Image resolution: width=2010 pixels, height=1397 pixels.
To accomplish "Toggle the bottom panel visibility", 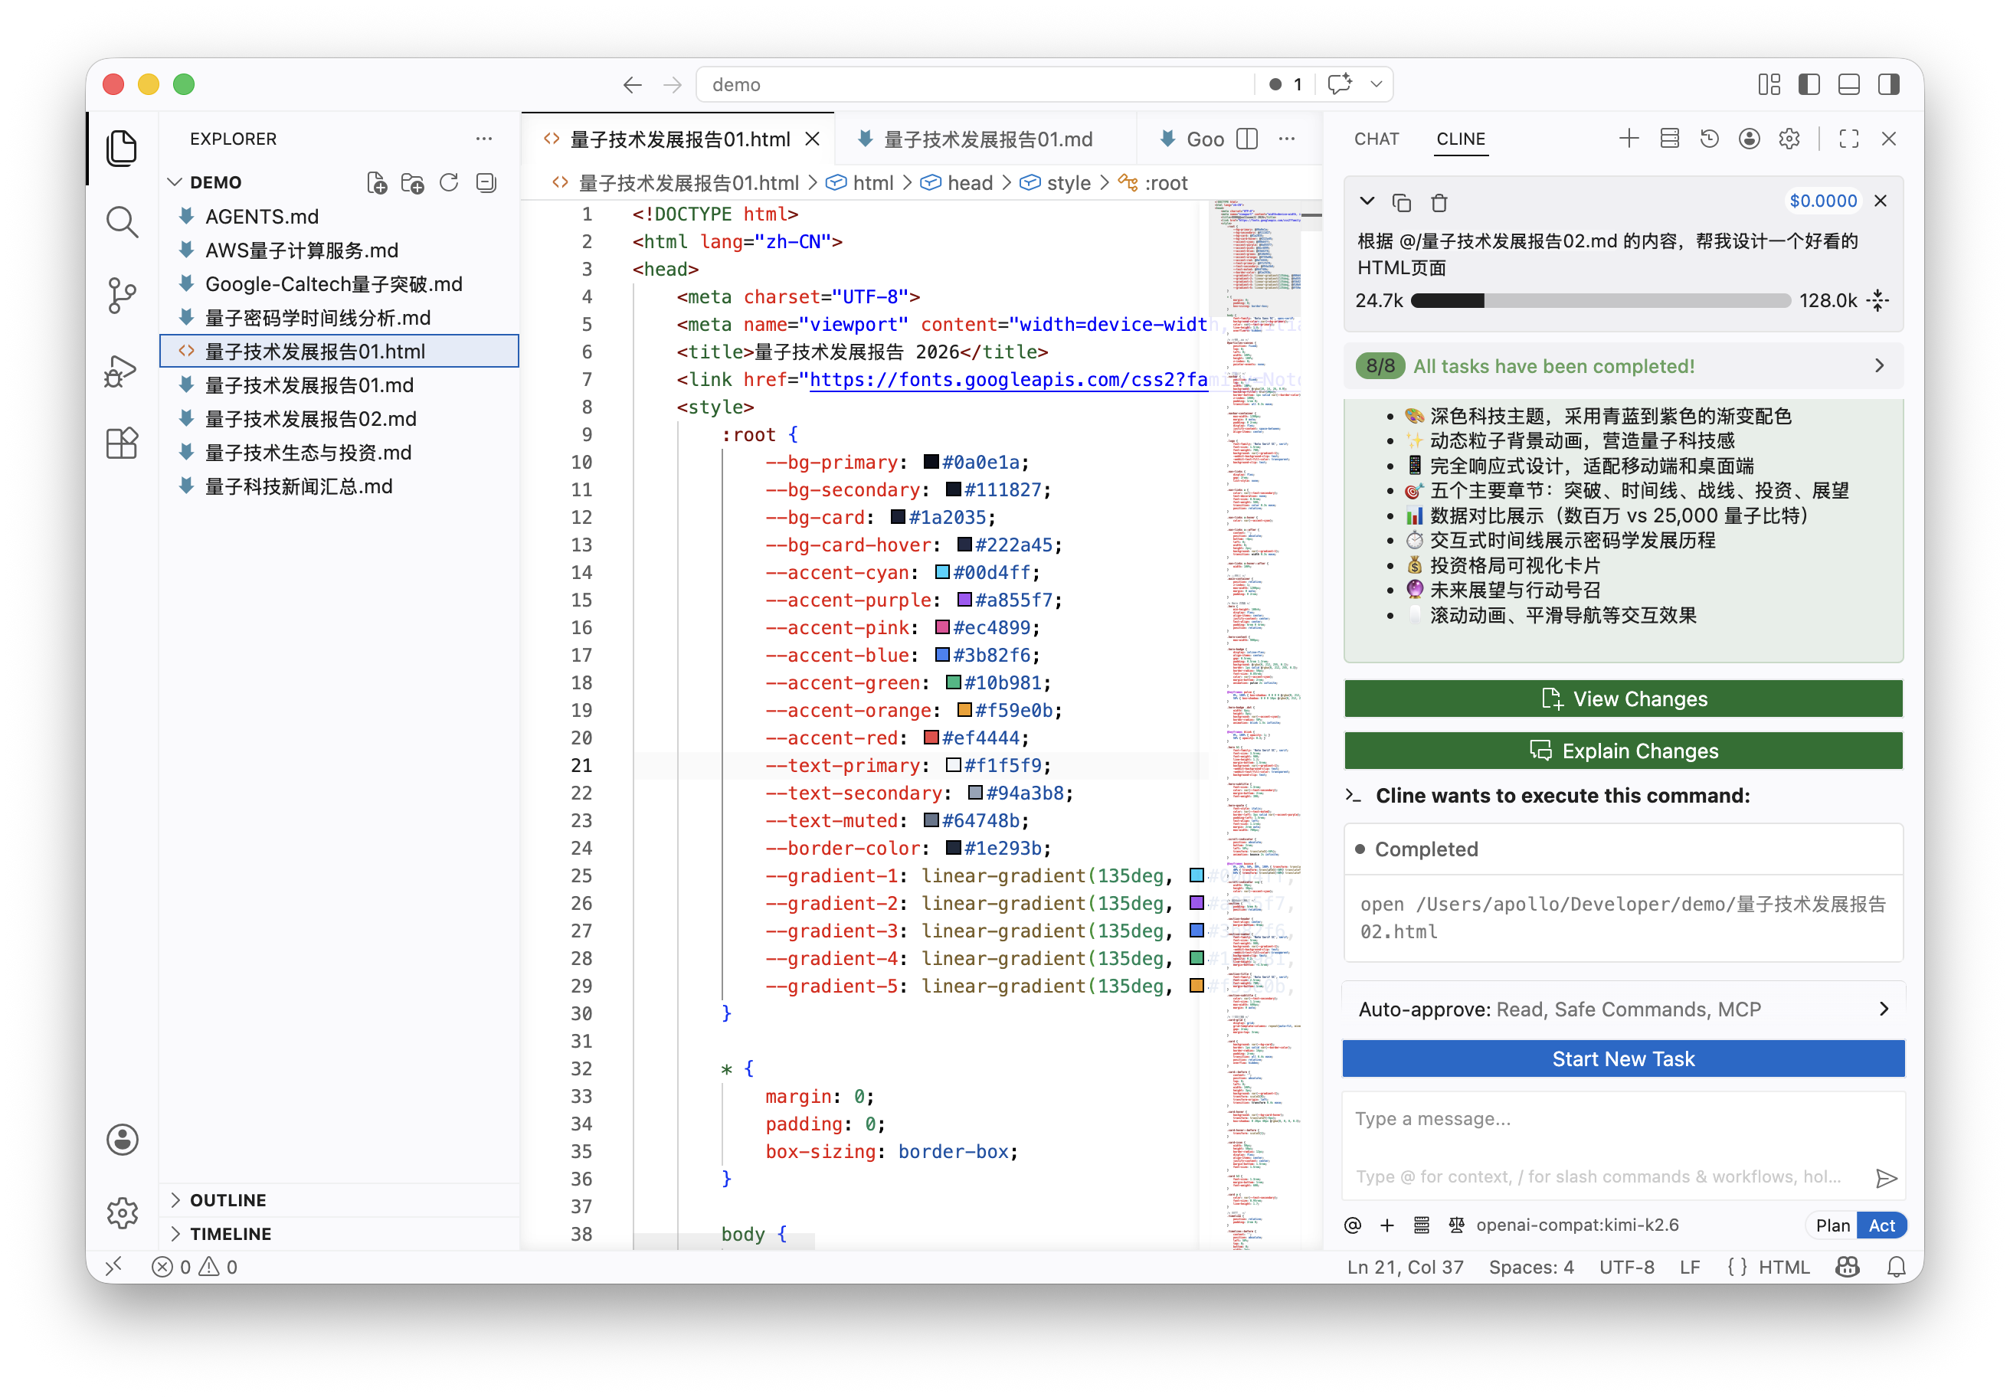I will click(1849, 85).
